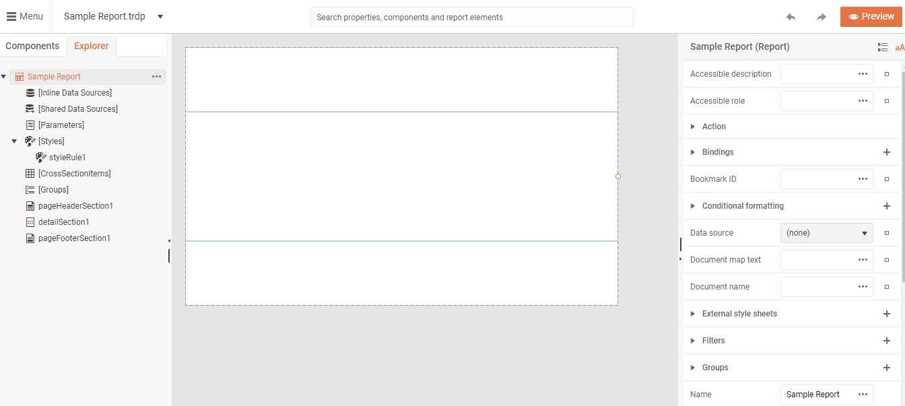Click the pageFooterSection1 page icon
The width and height of the screenshot is (905, 406).
click(x=30, y=238)
